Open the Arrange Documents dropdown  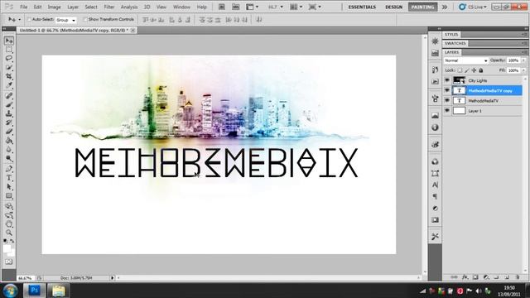pos(296,7)
